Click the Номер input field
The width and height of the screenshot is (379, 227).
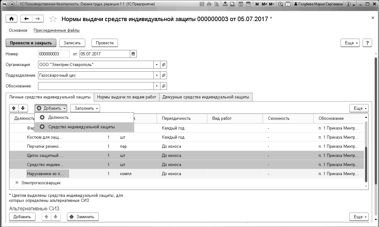[x=54, y=54]
